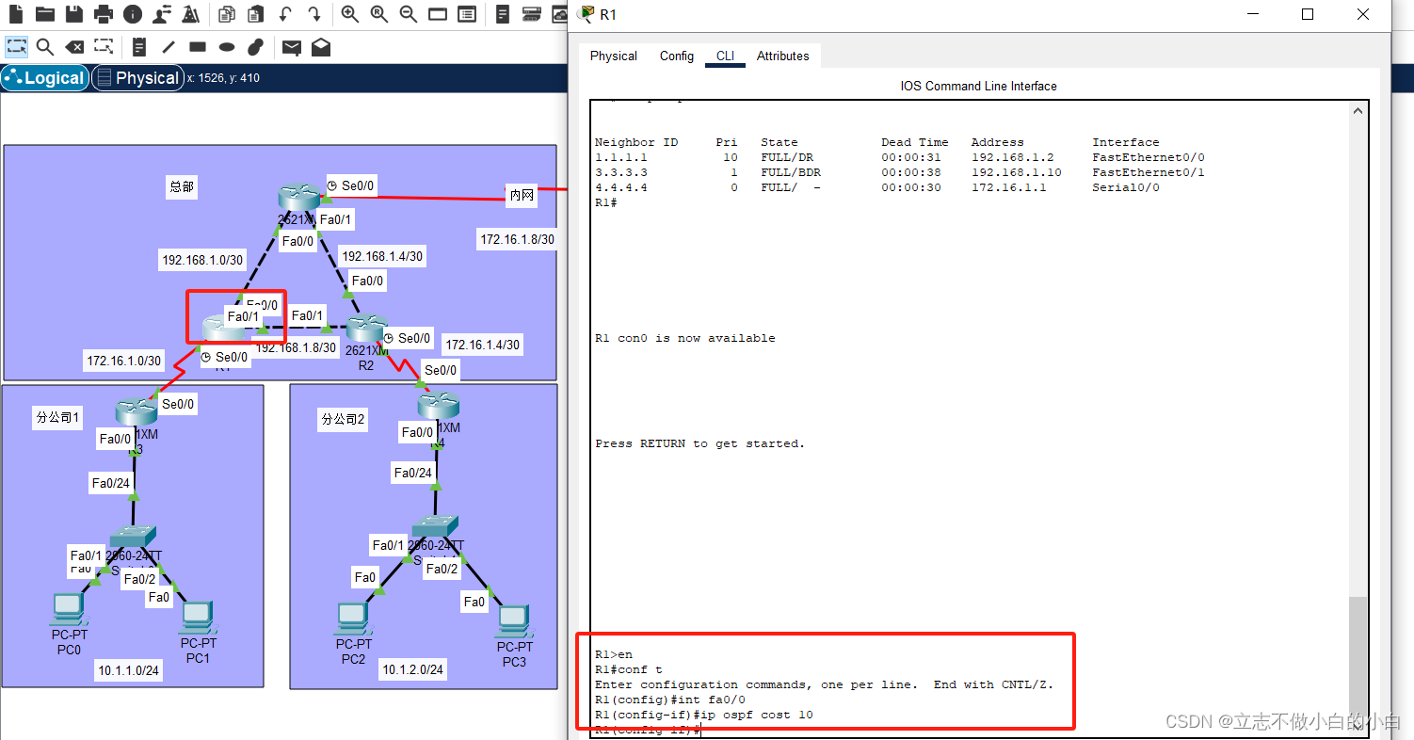Viewport: 1414px width, 740px height.
Task: Activate the Delete tool
Action: 74,47
